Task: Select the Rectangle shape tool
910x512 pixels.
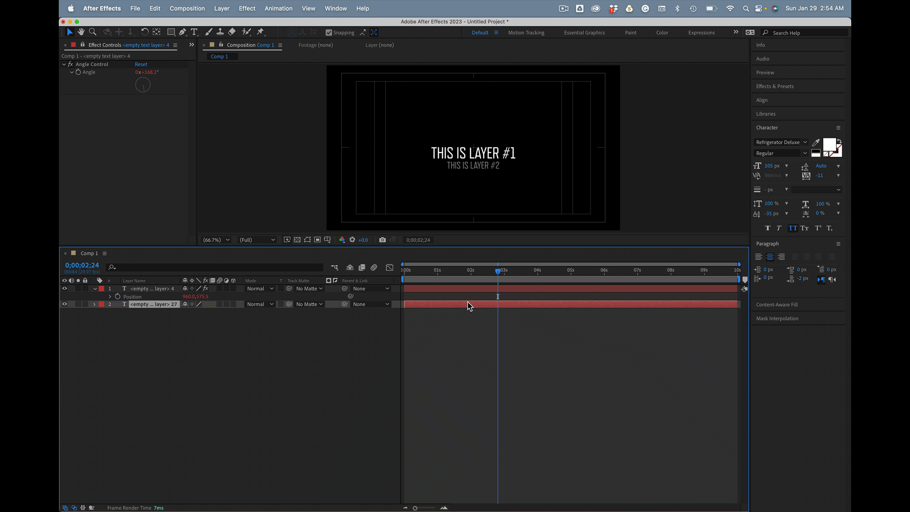Action: pyautogui.click(x=171, y=32)
